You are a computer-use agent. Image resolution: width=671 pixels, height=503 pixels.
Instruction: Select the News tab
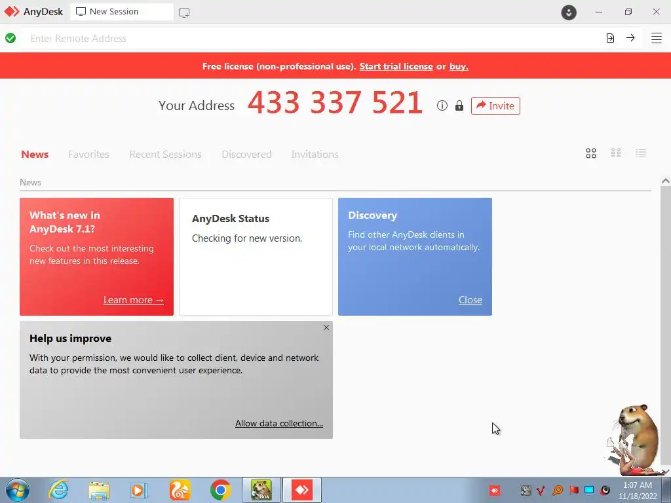click(x=35, y=154)
